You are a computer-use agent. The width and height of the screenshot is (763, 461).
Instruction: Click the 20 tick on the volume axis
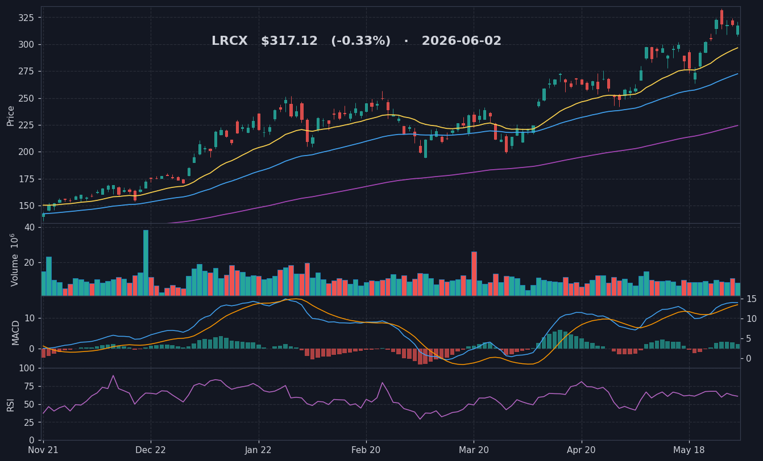click(x=30, y=262)
